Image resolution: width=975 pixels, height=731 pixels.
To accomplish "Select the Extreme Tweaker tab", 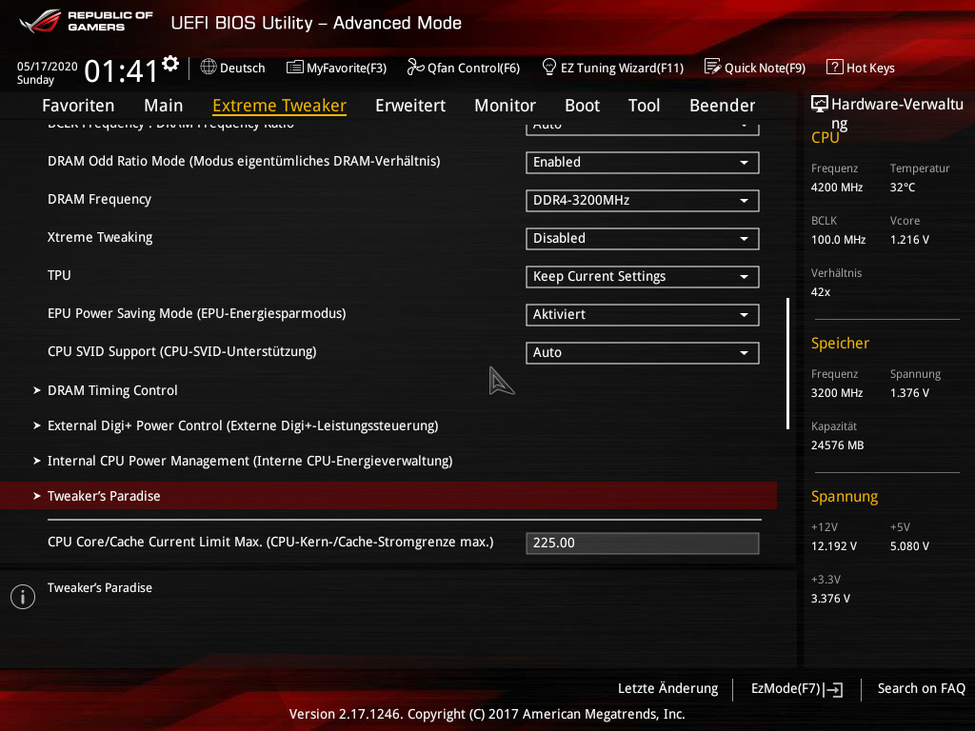I will (279, 106).
